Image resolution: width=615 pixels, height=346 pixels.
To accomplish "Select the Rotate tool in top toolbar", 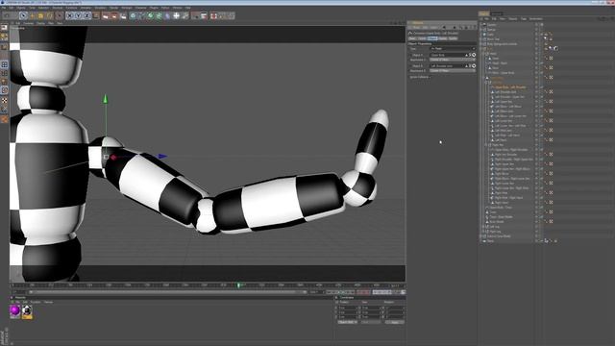I will (49, 15).
